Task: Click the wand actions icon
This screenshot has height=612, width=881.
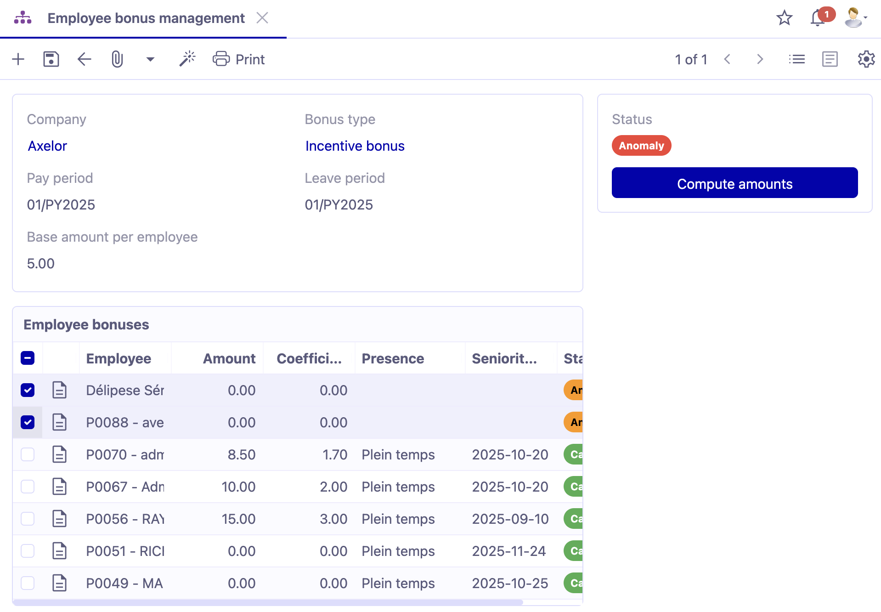Action: pyautogui.click(x=187, y=59)
